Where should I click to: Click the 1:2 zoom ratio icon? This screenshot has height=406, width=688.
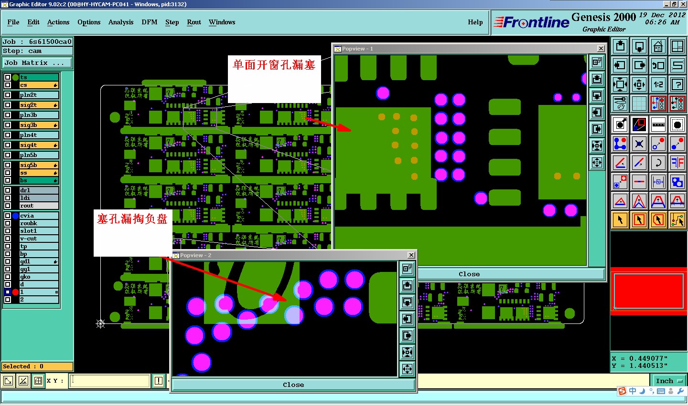[x=658, y=84]
